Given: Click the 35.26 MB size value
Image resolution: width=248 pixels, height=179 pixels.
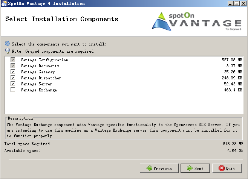Looking at the screenshot, I should pyautogui.click(x=233, y=72).
